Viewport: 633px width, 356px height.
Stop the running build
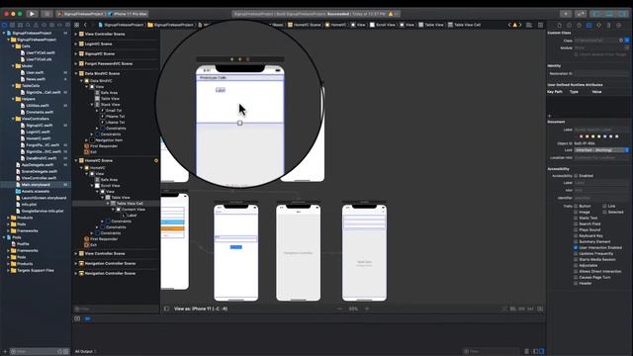pyautogui.click(x=46, y=14)
